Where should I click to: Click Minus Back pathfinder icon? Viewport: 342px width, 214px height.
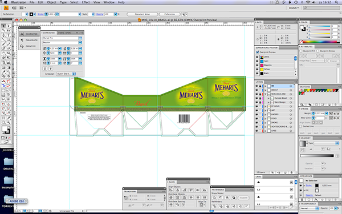247,206
